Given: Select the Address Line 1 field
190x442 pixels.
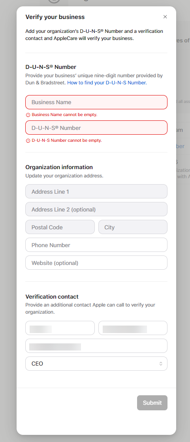Looking at the screenshot, I should tap(96, 191).
